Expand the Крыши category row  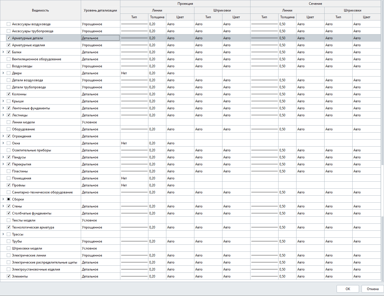tap(3, 101)
